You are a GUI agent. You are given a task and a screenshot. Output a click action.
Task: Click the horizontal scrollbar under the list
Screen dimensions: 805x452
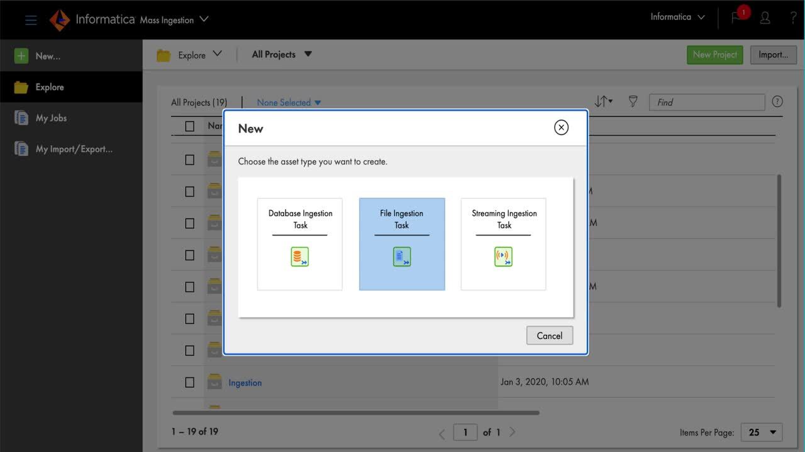point(356,412)
